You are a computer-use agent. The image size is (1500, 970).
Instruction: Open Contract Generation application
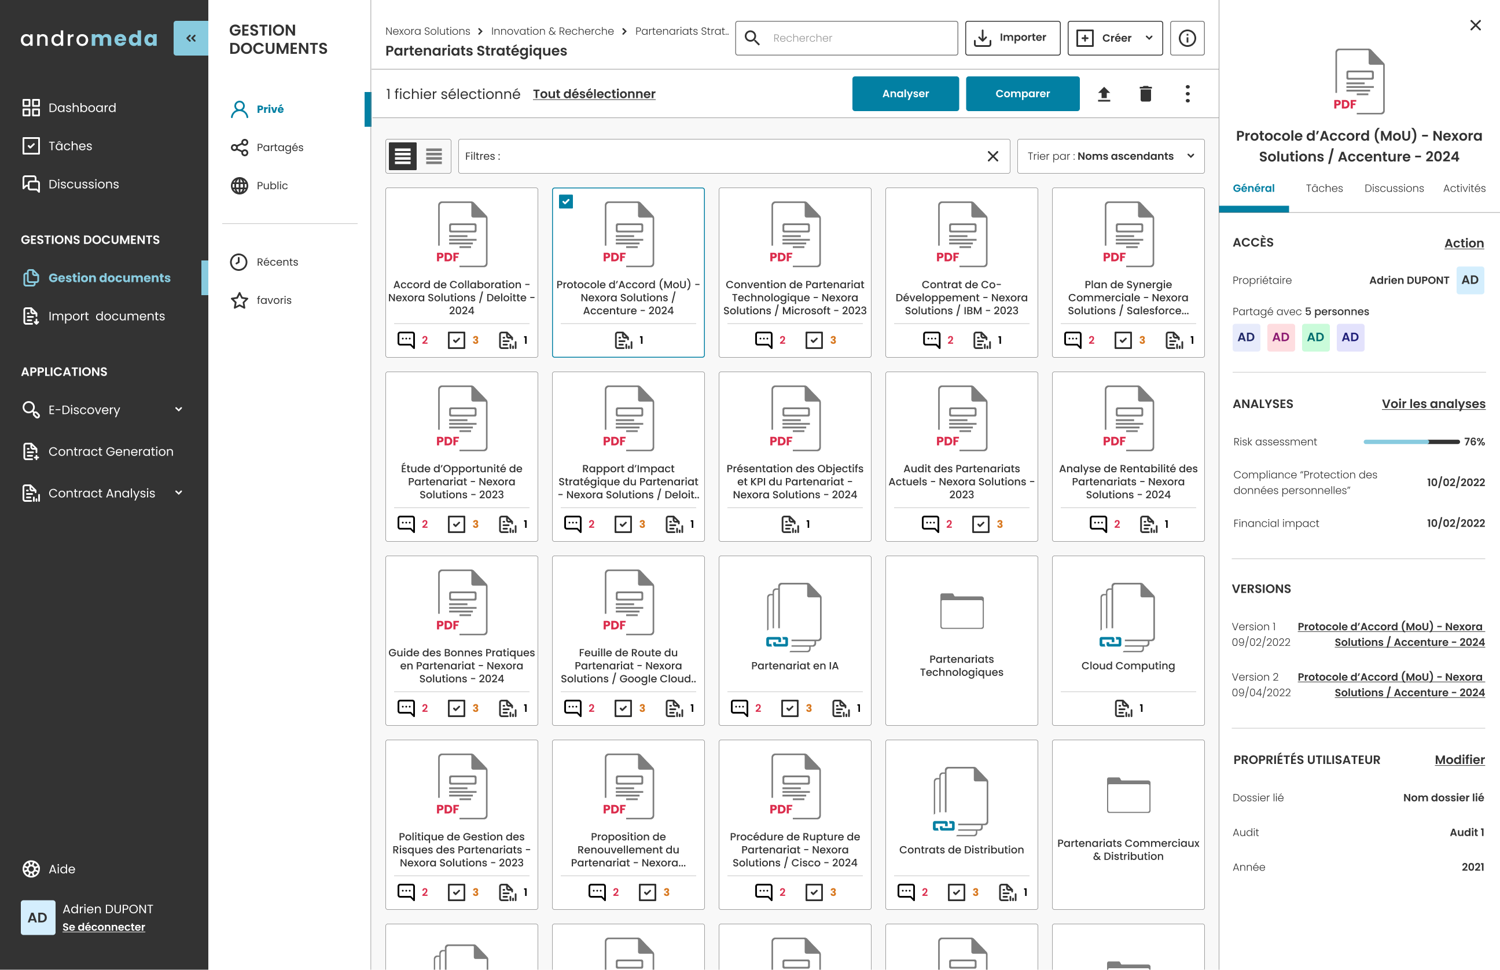point(98,451)
